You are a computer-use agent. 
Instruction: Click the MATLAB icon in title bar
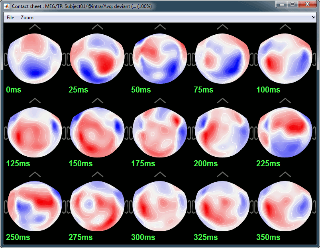(7, 6)
